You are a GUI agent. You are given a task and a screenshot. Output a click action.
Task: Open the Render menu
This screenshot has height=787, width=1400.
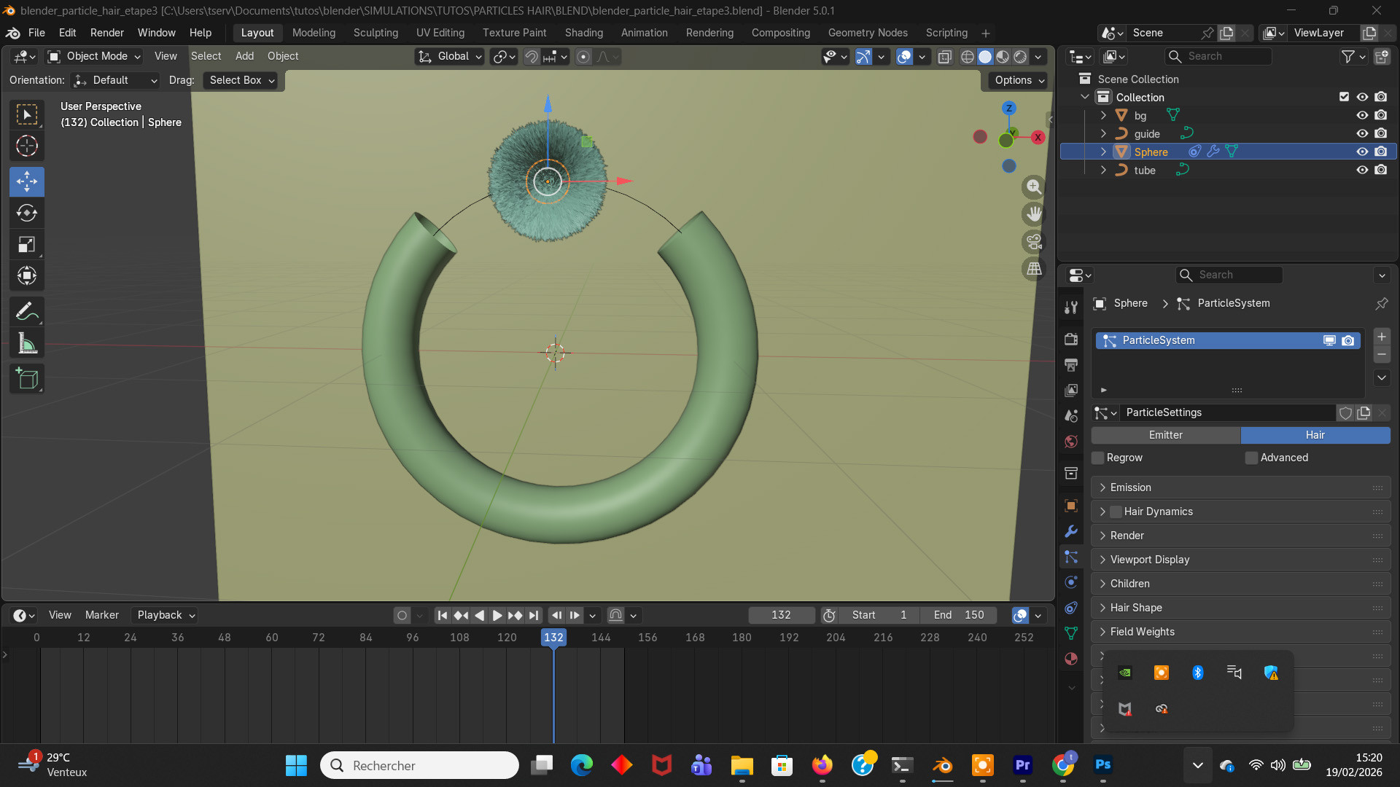coord(106,33)
